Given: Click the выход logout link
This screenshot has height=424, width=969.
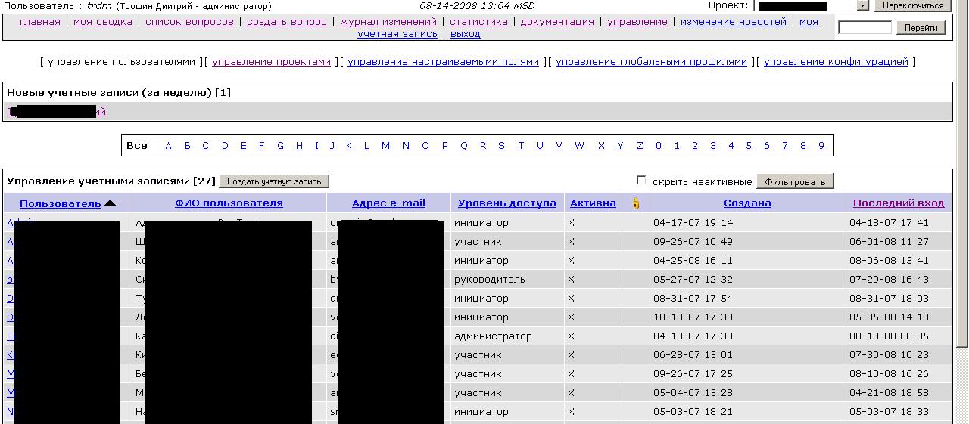Looking at the screenshot, I should [x=465, y=34].
